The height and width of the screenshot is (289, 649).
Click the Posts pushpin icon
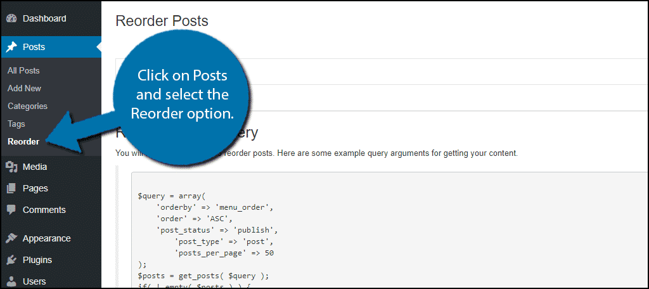11,47
